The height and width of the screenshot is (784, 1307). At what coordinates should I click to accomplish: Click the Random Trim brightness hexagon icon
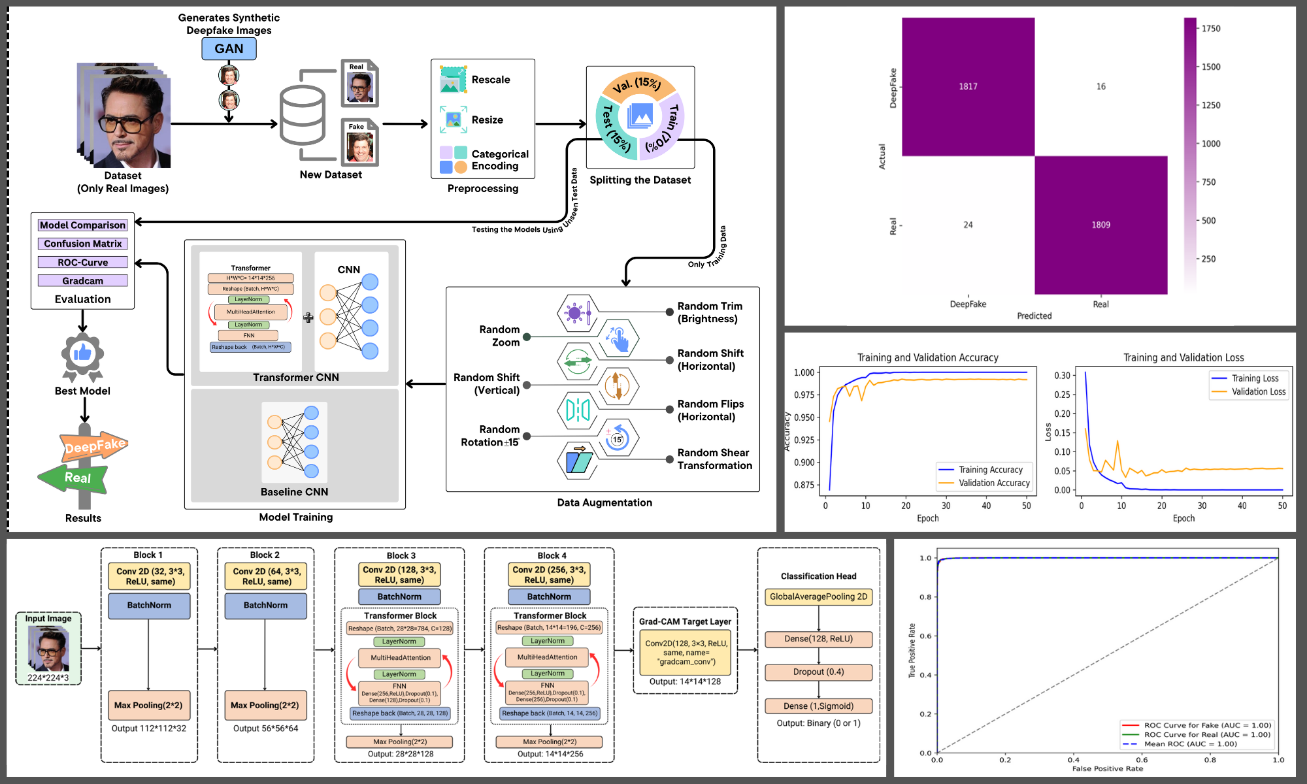click(578, 313)
